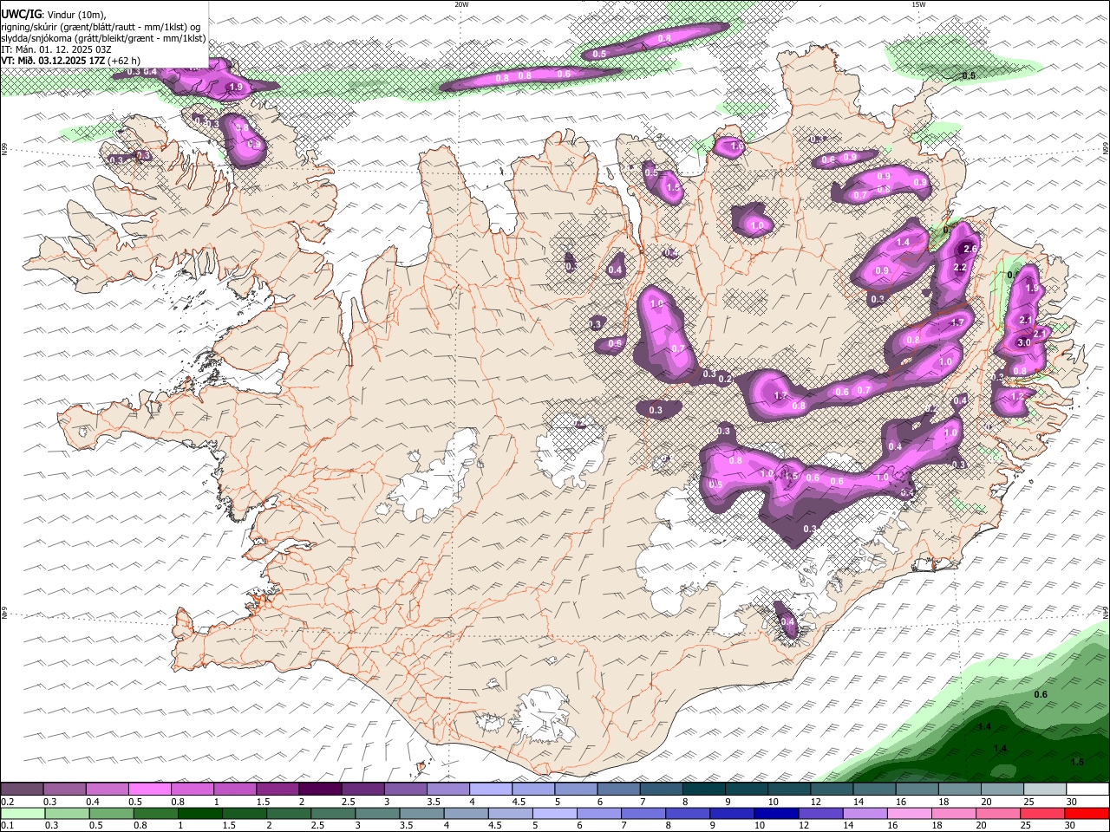
Task: Pick the palest green swatch at 0.1, lower scale
Action: (22, 814)
